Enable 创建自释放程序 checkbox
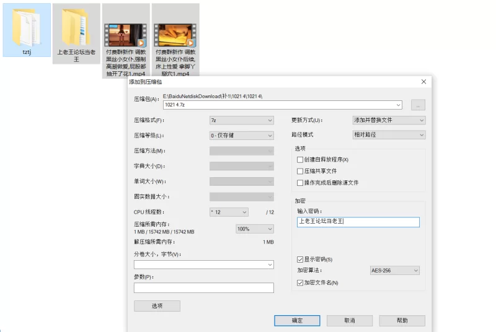This screenshot has height=332, width=496. [301, 160]
